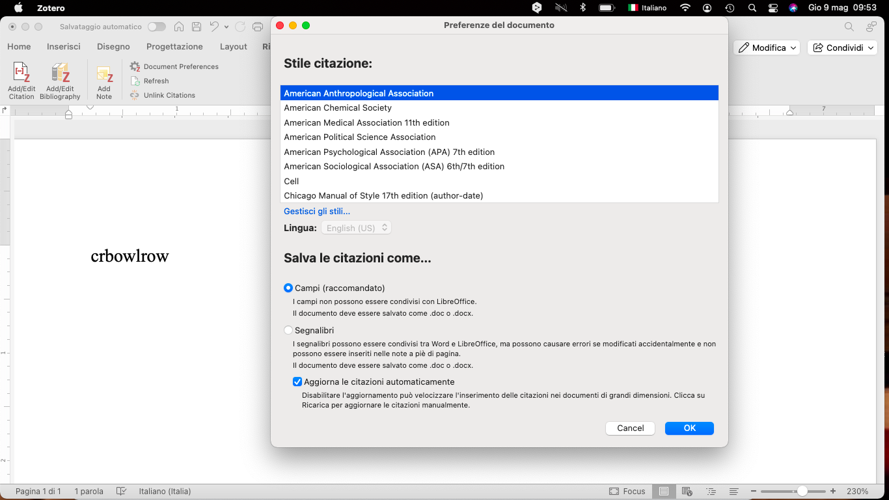The image size is (889, 500).
Task: Select Draft view in the status bar
Action: tap(733, 492)
